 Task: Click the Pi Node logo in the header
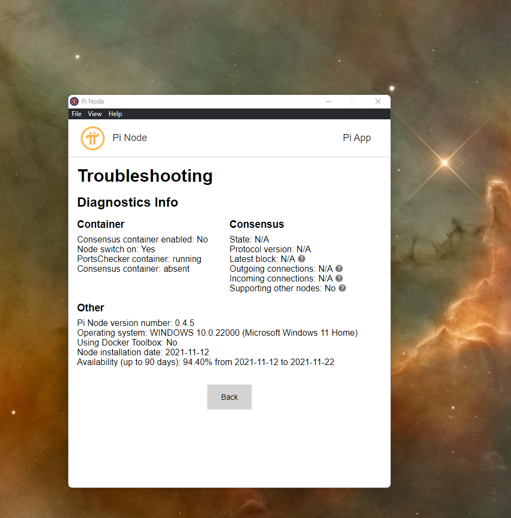point(92,138)
